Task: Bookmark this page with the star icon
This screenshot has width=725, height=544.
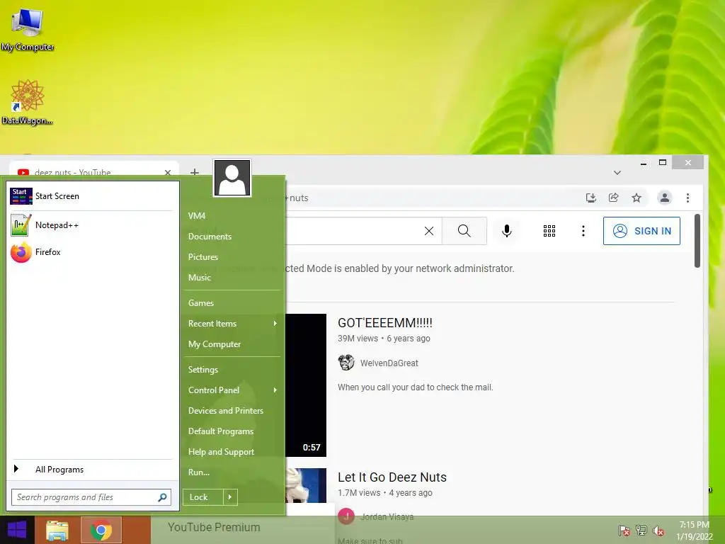Action: (x=636, y=198)
